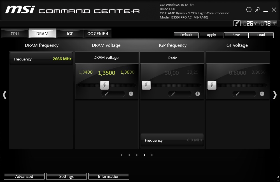The height and width of the screenshot is (182, 280).
Task: Click the 0.0 MHz IGP frequency value
Action: 195,140
